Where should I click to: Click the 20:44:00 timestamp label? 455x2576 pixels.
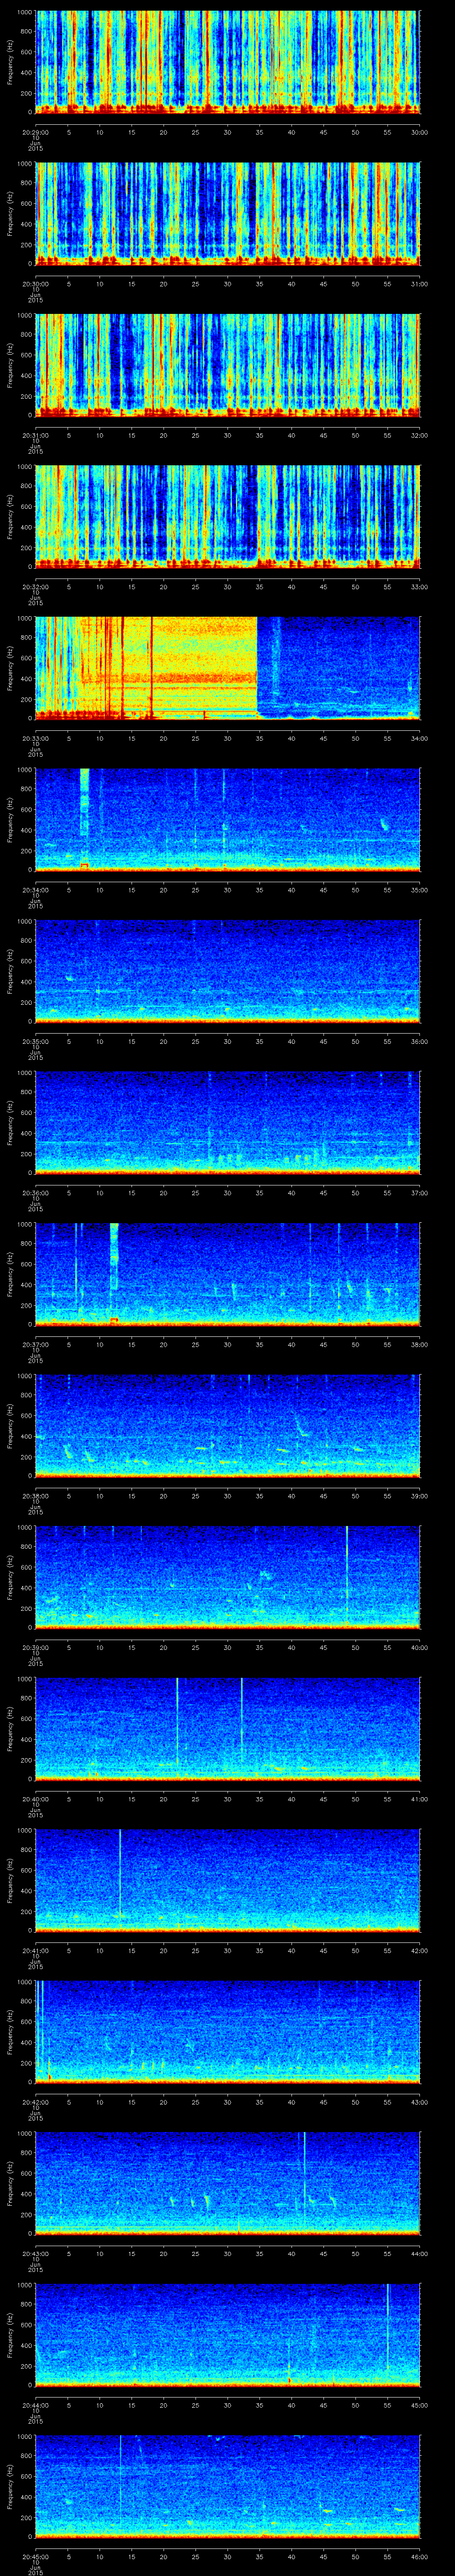pyautogui.click(x=35, y=2405)
